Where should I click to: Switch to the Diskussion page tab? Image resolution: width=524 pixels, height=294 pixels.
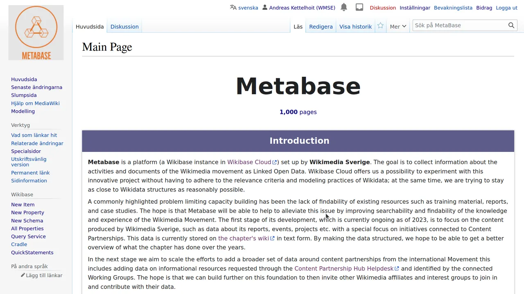pyautogui.click(x=124, y=27)
